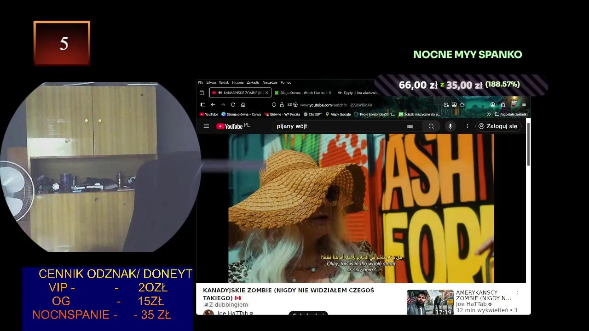Open the Narzędzia menu
This screenshot has width=589, height=331.
(x=270, y=82)
